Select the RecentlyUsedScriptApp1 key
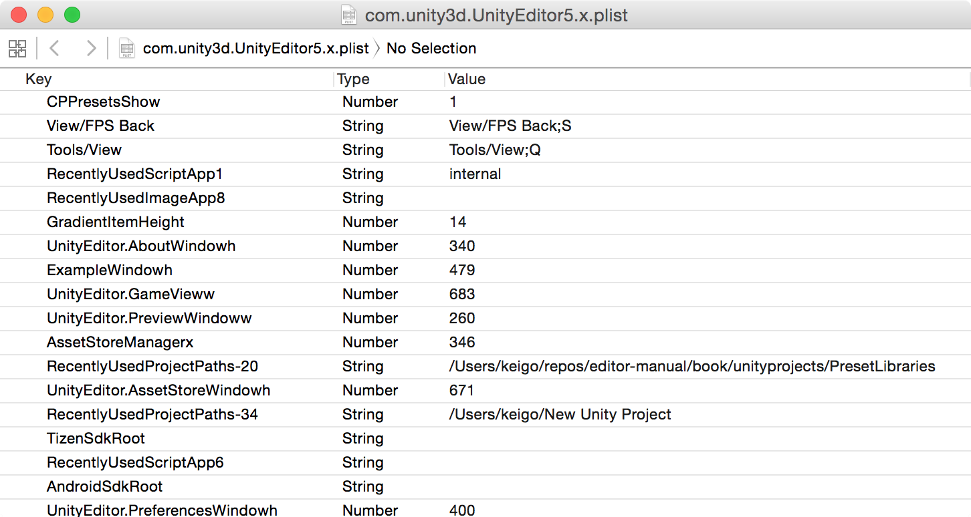Screen dimensions: 971x517 tap(134, 174)
